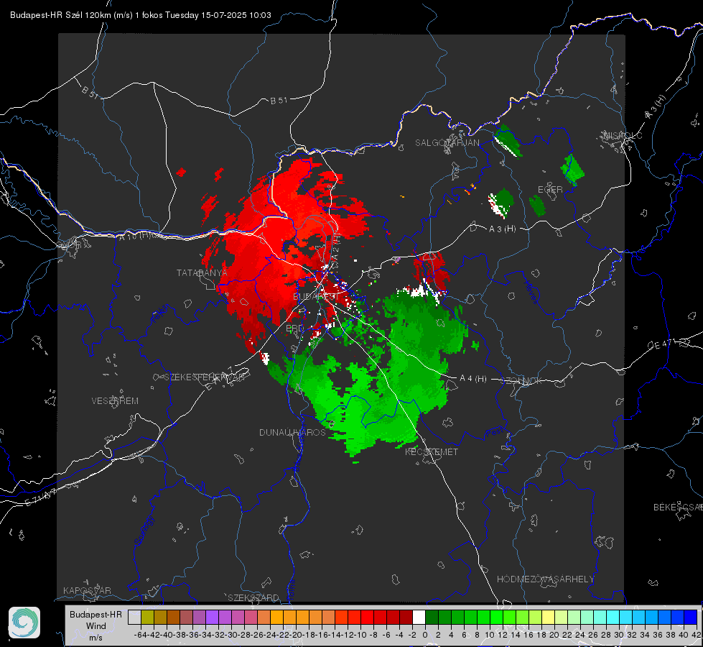Click the -64 value in the wind legend
Screen dimensions: 703x647
pyautogui.click(x=141, y=635)
